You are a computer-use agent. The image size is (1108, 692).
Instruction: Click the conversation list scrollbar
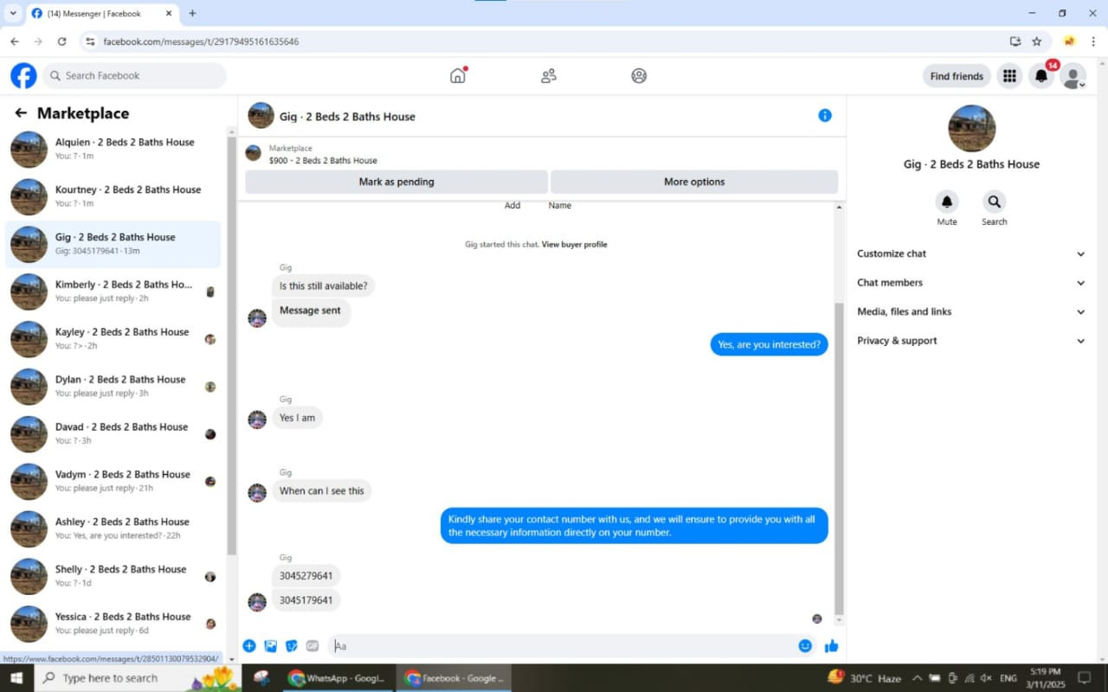tap(231, 346)
